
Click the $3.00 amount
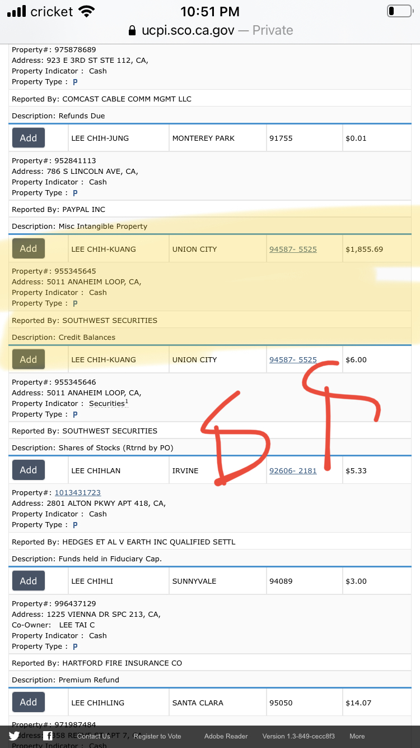coord(356,581)
